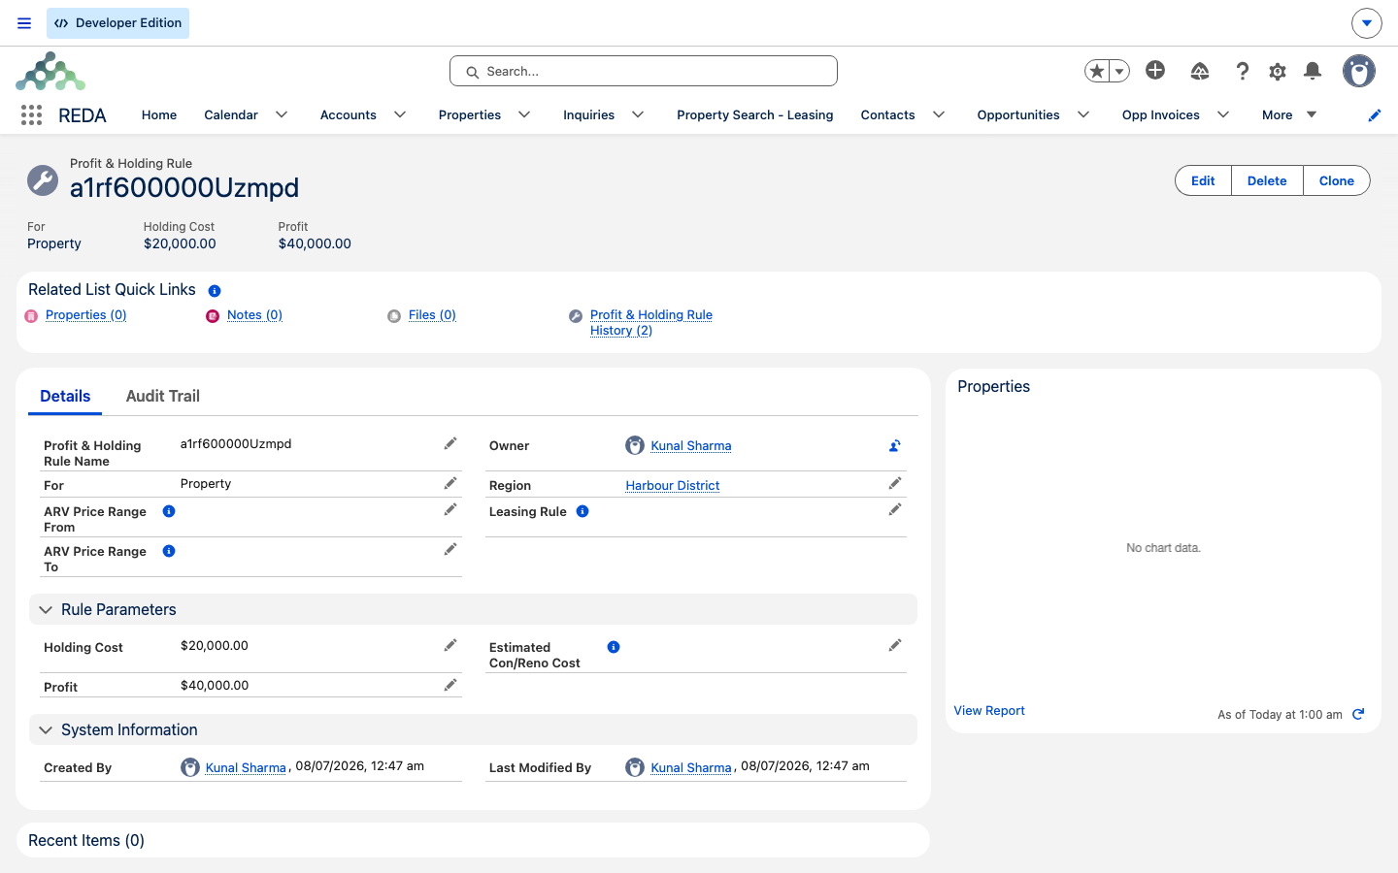Expand the Accounts tab dropdown
This screenshot has height=873, width=1398.
click(x=400, y=115)
